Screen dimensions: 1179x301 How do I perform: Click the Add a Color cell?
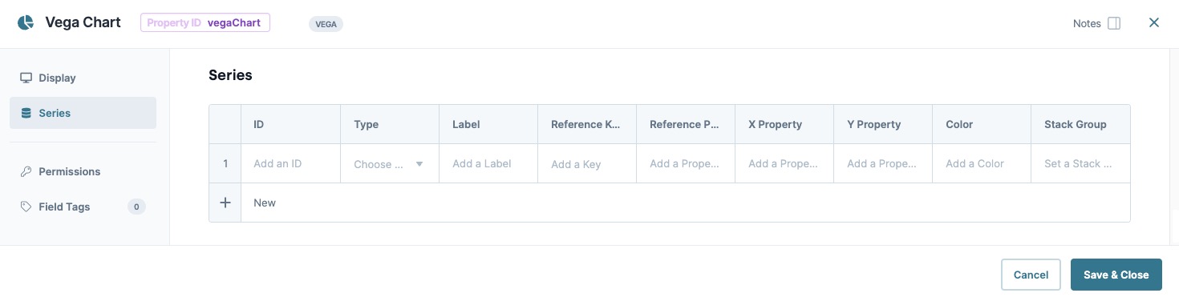click(x=982, y=164)
